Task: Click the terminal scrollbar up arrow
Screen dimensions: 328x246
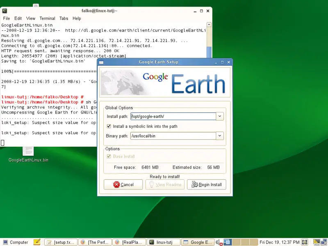Action: click(x=209, y=25)
